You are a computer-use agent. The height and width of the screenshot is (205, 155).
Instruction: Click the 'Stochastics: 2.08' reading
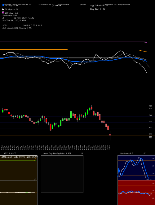click(x=10, y=16)
